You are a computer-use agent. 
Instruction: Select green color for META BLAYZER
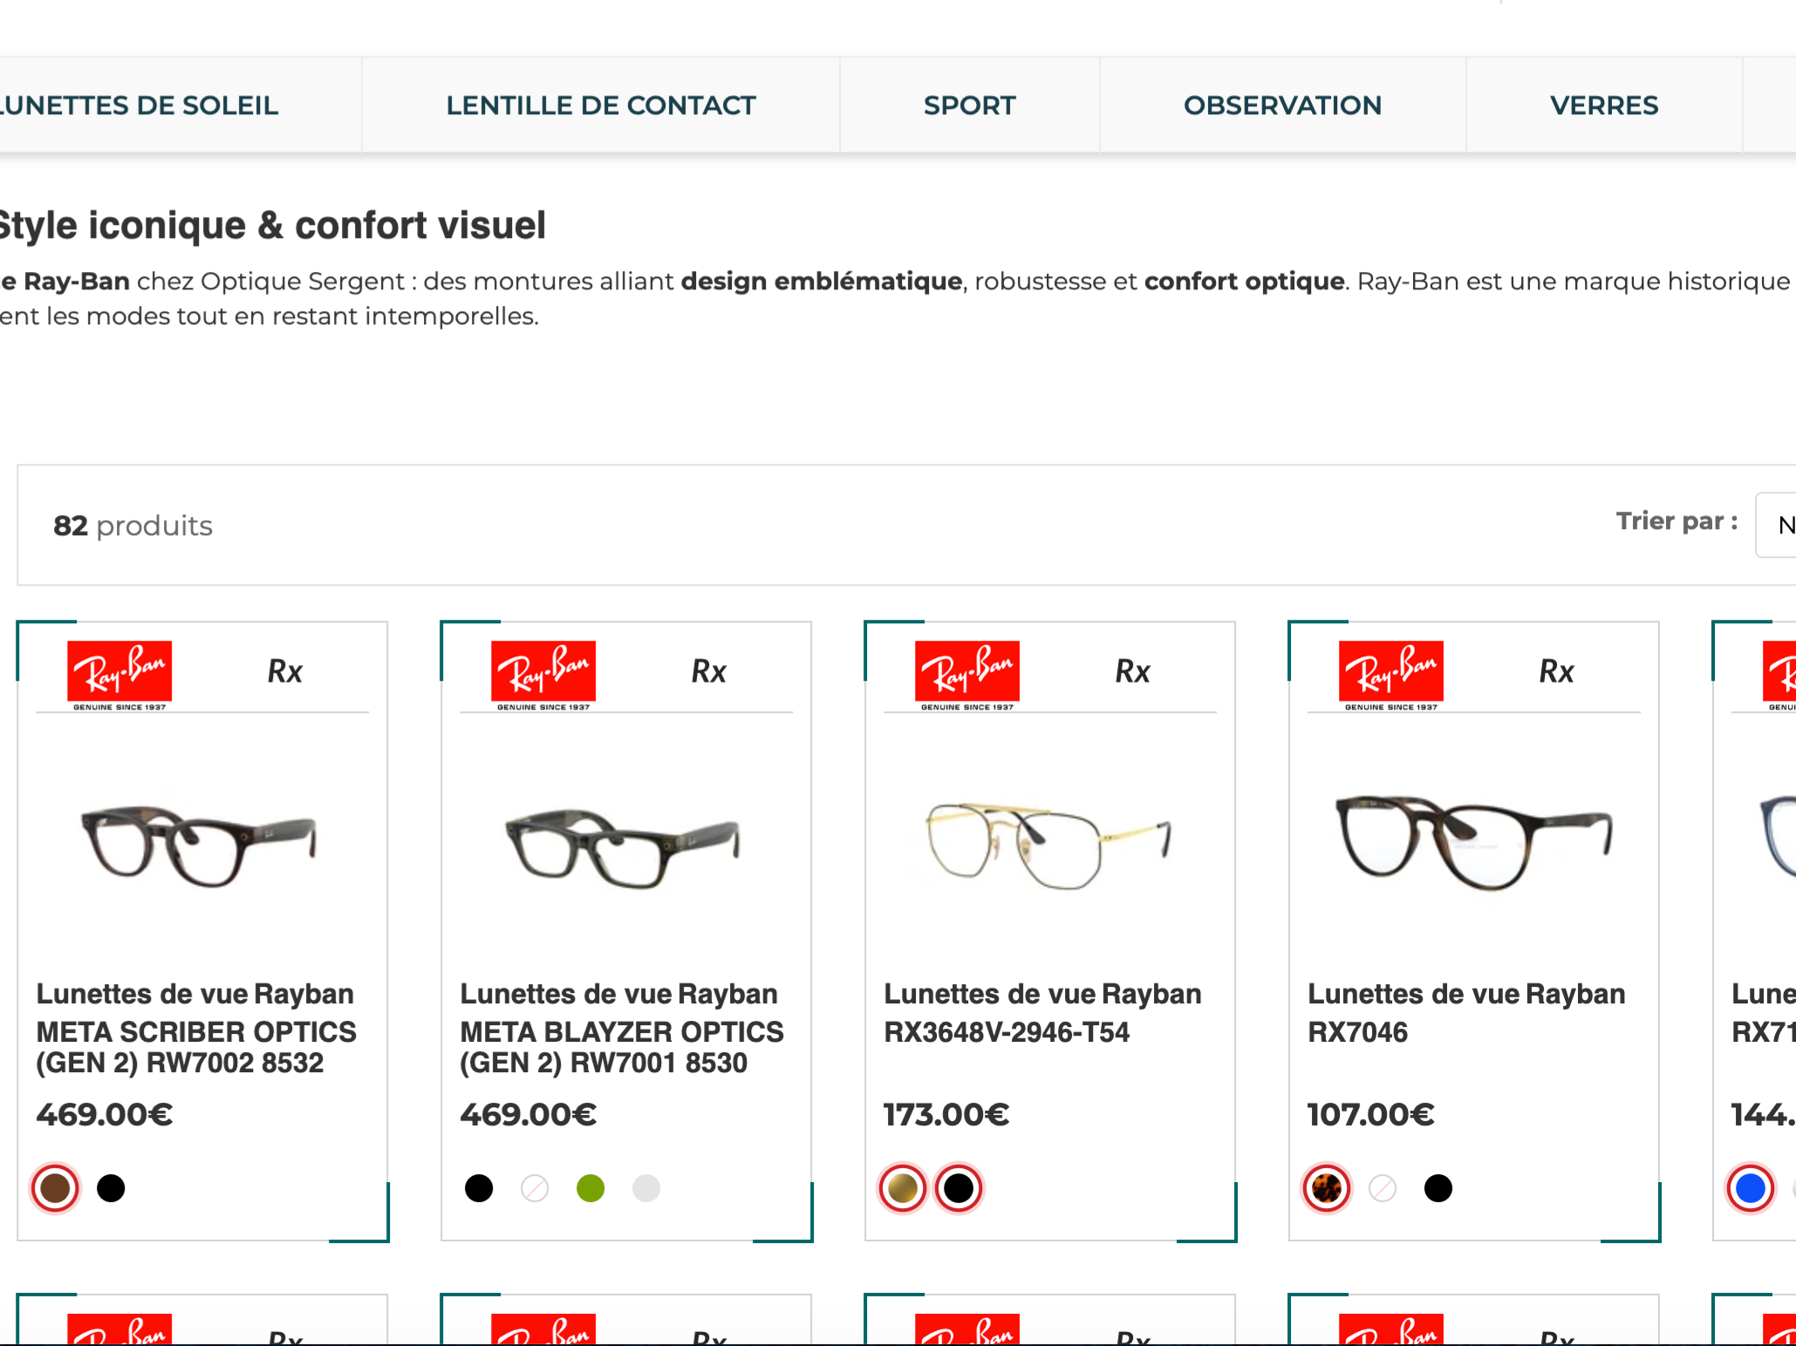click(x=591, y=1188)
